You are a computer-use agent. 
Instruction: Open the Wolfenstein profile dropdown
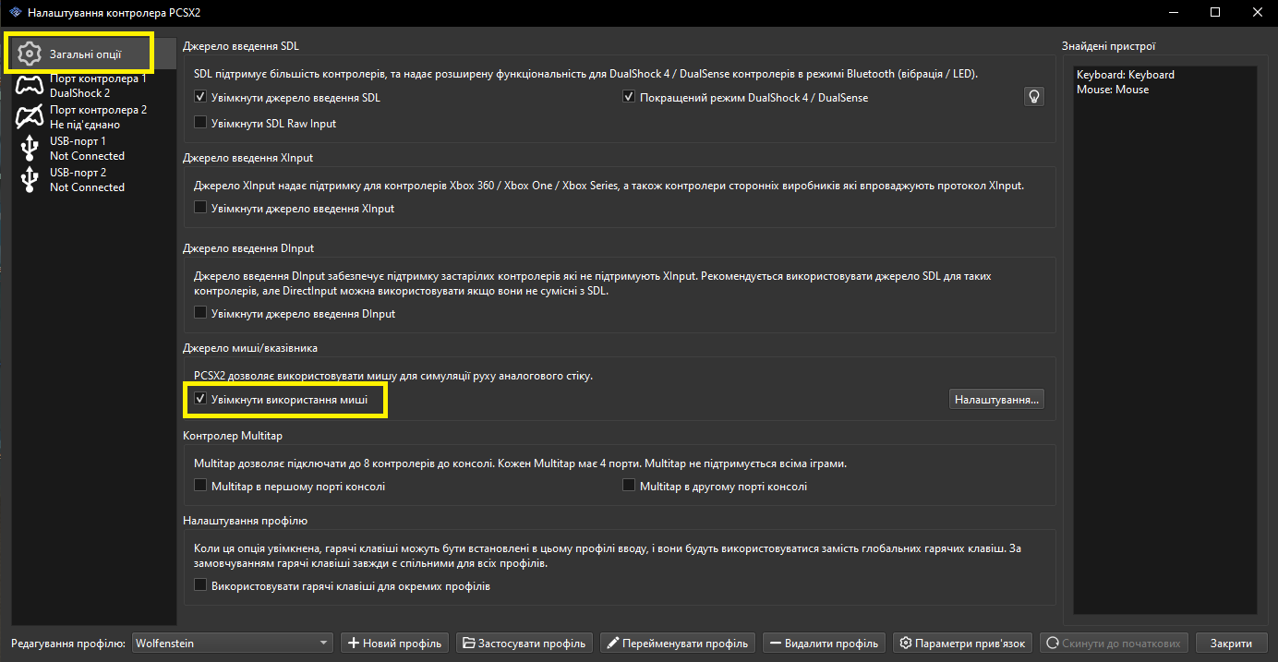pyautogui.click(x=233, y=643)
